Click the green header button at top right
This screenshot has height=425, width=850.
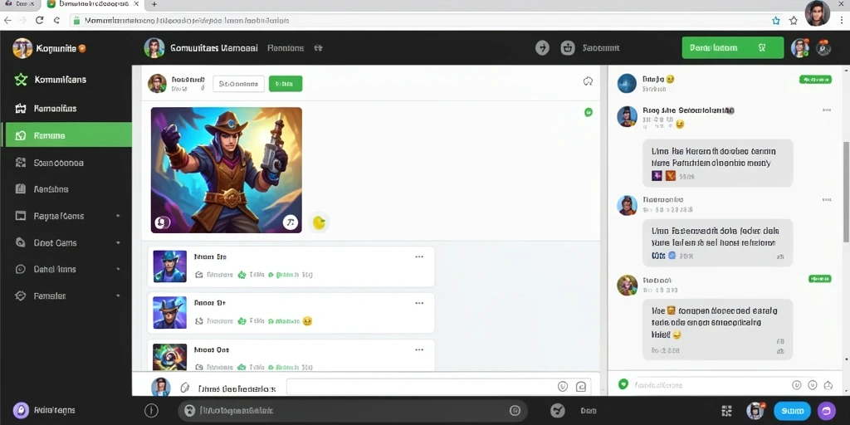732,47
